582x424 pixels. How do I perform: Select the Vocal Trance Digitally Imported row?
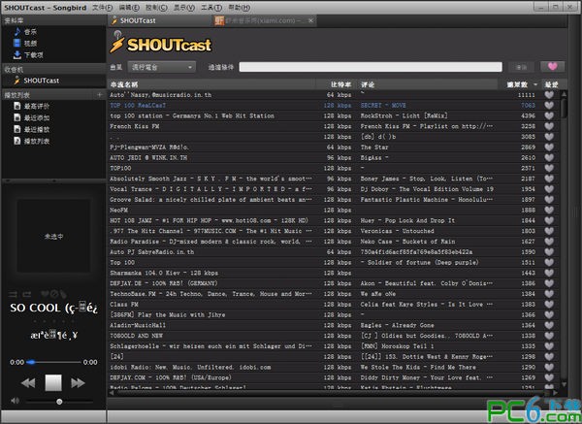[334, 189]
